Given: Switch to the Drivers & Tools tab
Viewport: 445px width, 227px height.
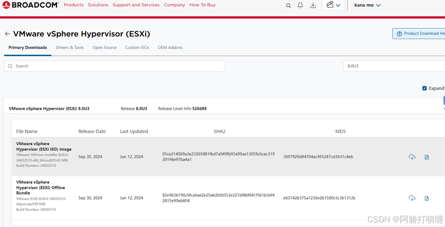Looking at the screenshot, I should click(69, 47).
